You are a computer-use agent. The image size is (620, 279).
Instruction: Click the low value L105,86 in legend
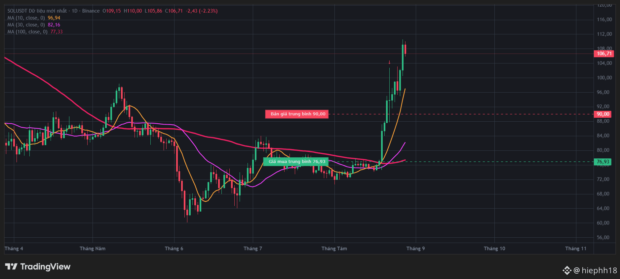pyautogui.click(x=153, y=11)
